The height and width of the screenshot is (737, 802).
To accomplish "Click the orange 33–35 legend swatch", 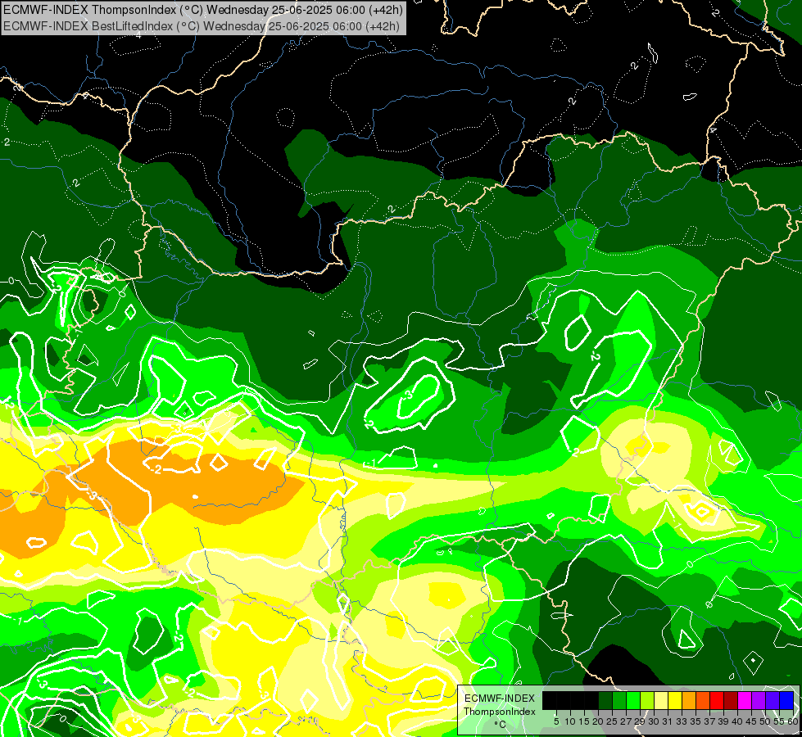I will (x=689, y=700).
